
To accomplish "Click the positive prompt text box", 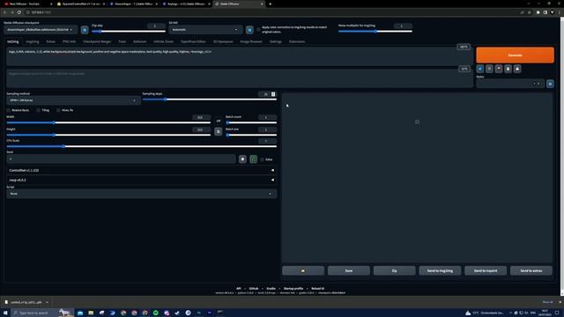I will 239,56.
